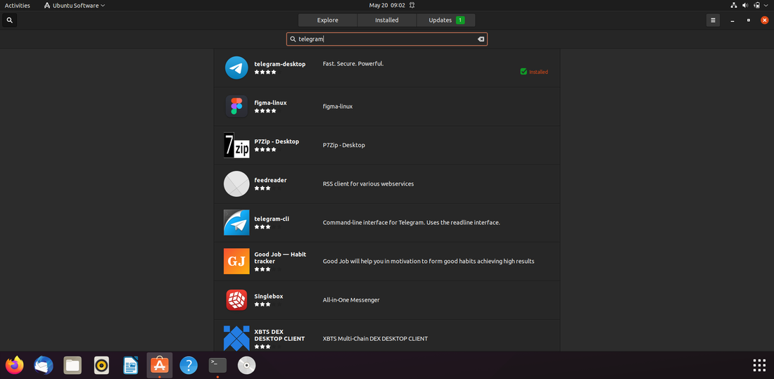Open the system status menu arrow
774x379 pixels.
click(766, 6)
